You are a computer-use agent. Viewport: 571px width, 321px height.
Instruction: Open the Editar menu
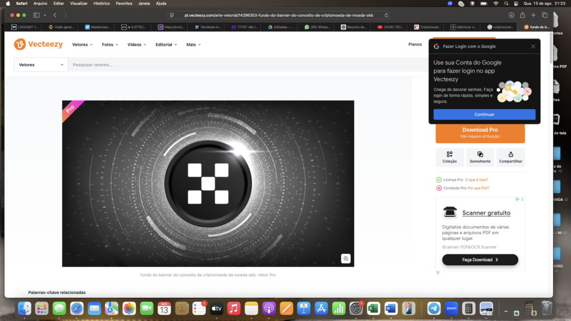[59, 4]
